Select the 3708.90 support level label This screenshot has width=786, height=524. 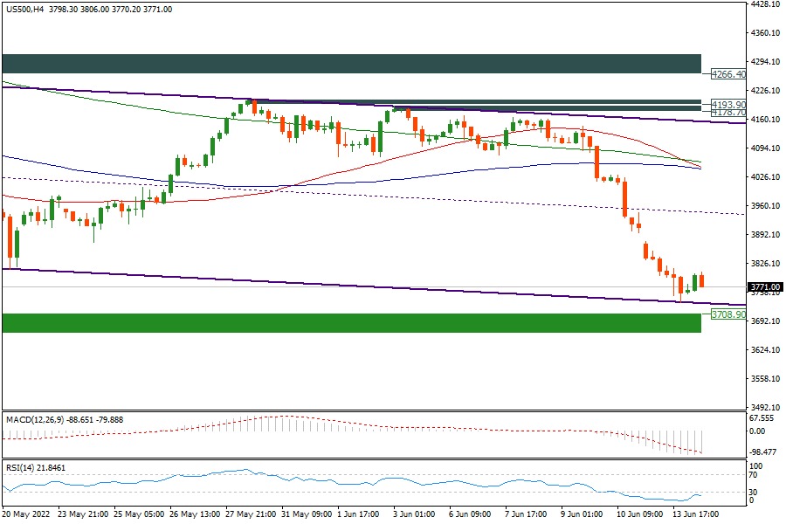pos(727,313)
